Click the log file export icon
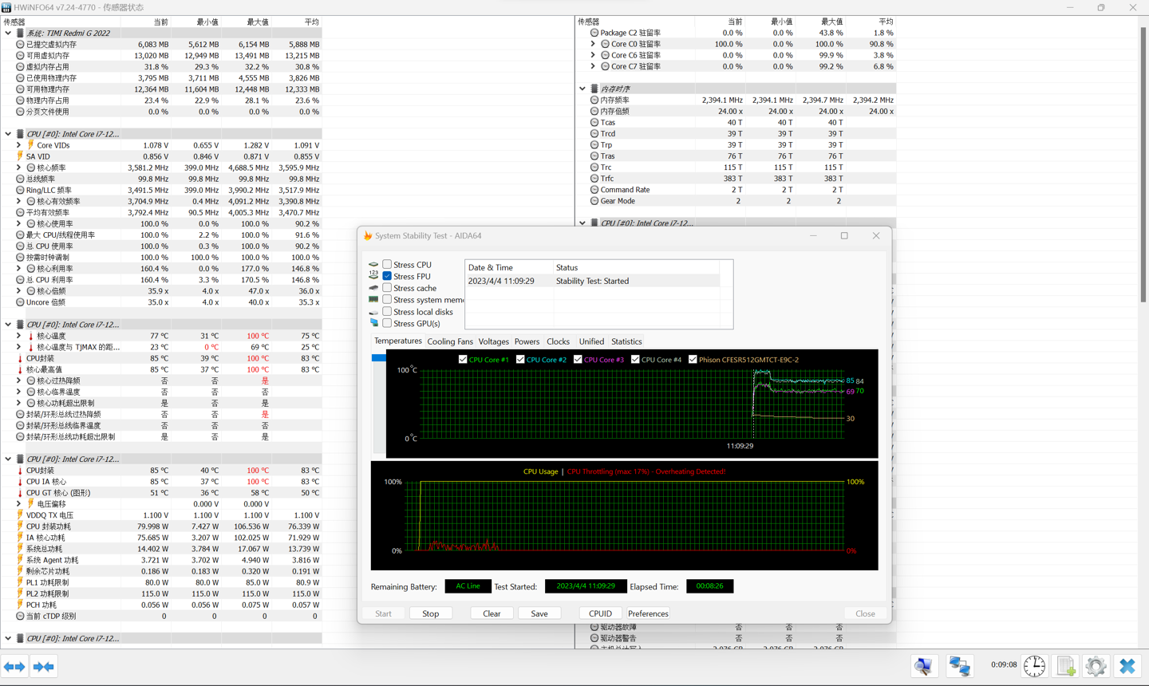The height and width of the screenshot is (686, 1149). [x=1065, y=665]
